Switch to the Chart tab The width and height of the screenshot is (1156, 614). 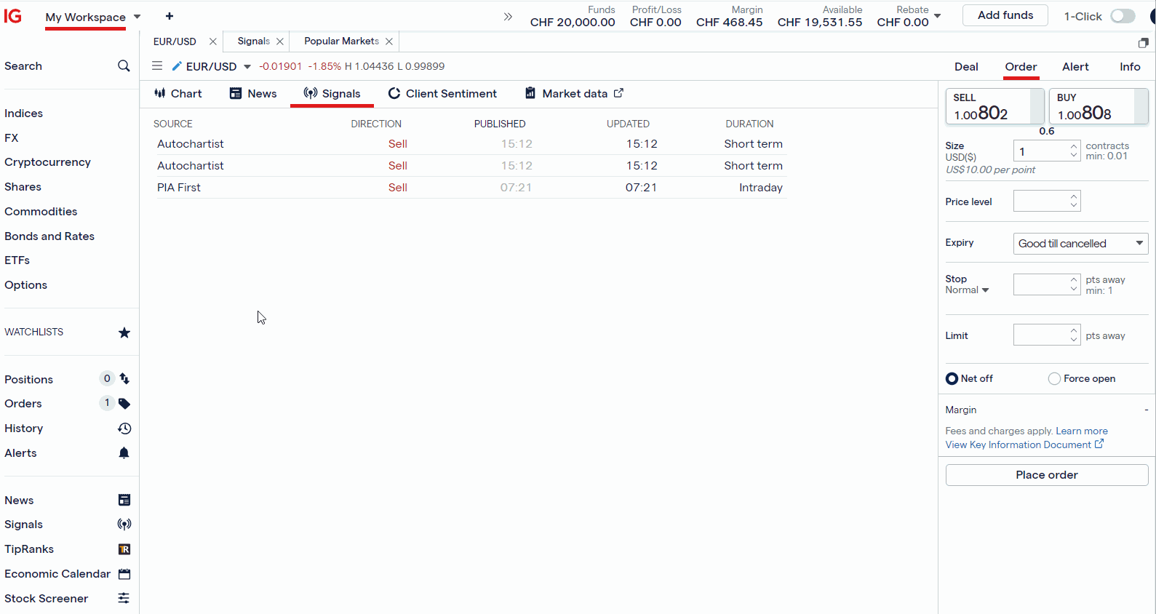(x=178, y=94)
